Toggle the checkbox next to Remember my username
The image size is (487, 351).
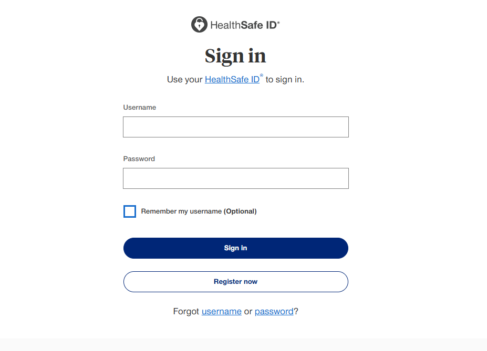pos(129,211)
